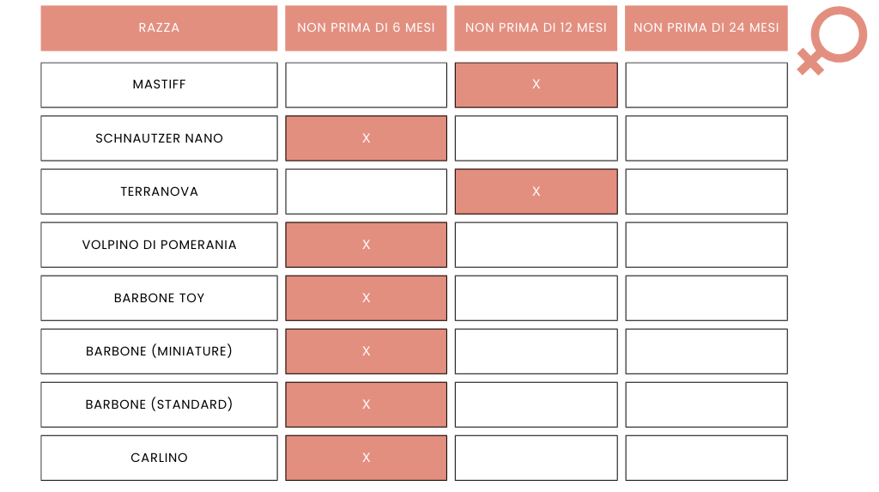Click the X in Volpino di Pomerania's row

[366, 245]
